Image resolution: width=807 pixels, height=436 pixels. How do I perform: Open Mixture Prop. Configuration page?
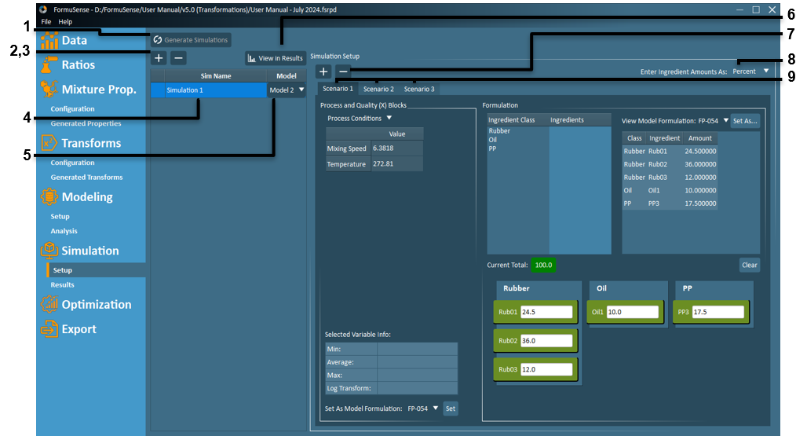(x=72, y=109)
